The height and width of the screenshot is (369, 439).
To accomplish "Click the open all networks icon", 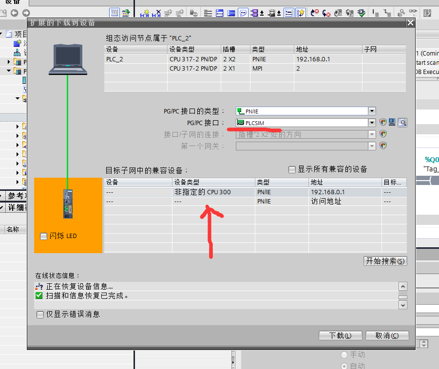I will click(219, 13).
